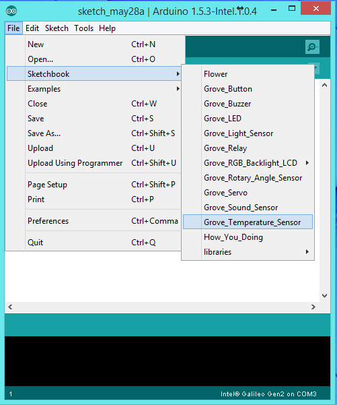The image size is (337, 405).
Task: Click the Arduino logo in the title bar
Action: coord(11,11)
